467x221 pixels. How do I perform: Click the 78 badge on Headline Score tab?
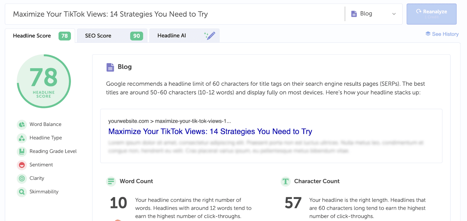[x=65, y=36]
